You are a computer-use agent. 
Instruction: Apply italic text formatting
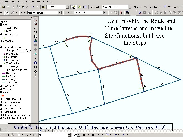coord(88,135)
